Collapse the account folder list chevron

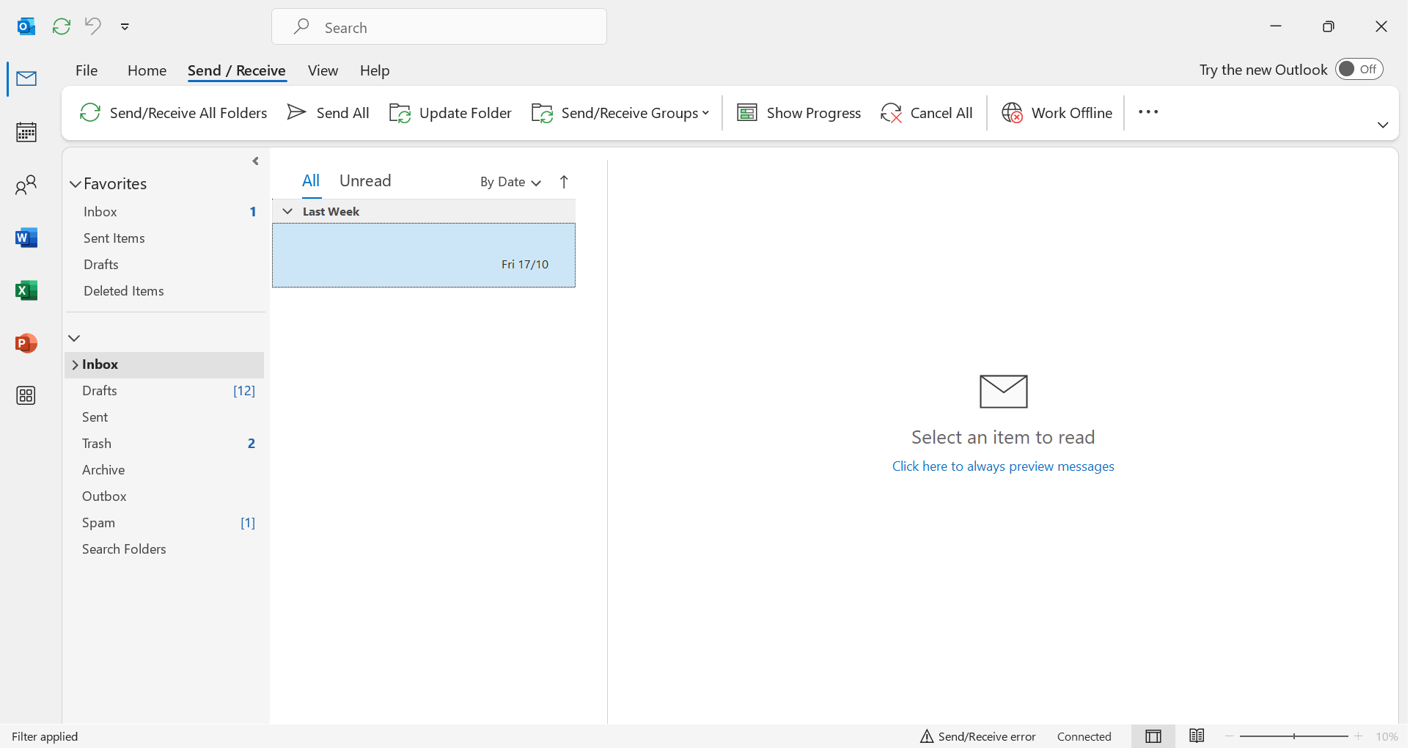[74, 338]
